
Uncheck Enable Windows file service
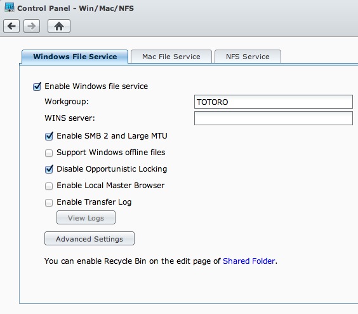[37, 86]
